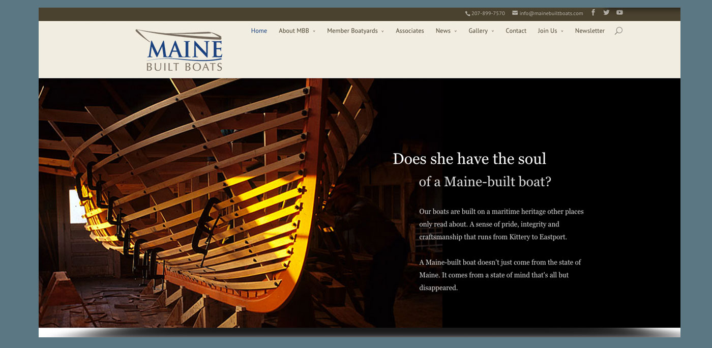The height and width of the screenshot is (348, 712).
Task: Click the paragraph starting 'A Maine-built boat doesn't'
Action: coord(500,275)
